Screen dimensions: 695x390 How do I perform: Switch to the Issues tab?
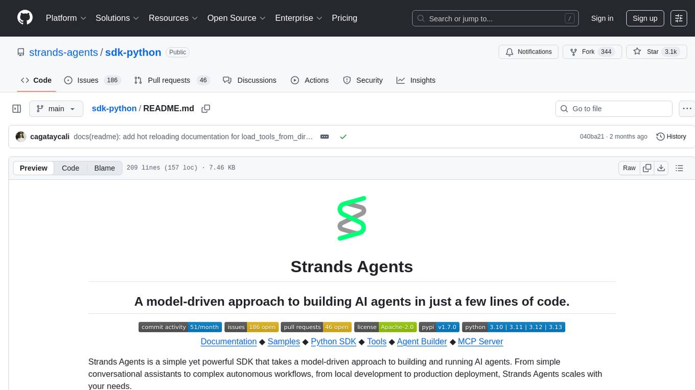point(92,80)
